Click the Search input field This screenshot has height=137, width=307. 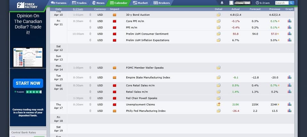point(282,3)
